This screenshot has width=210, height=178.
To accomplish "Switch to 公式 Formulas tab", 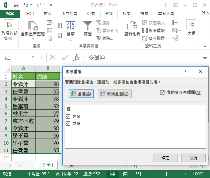I will [91, 13].
